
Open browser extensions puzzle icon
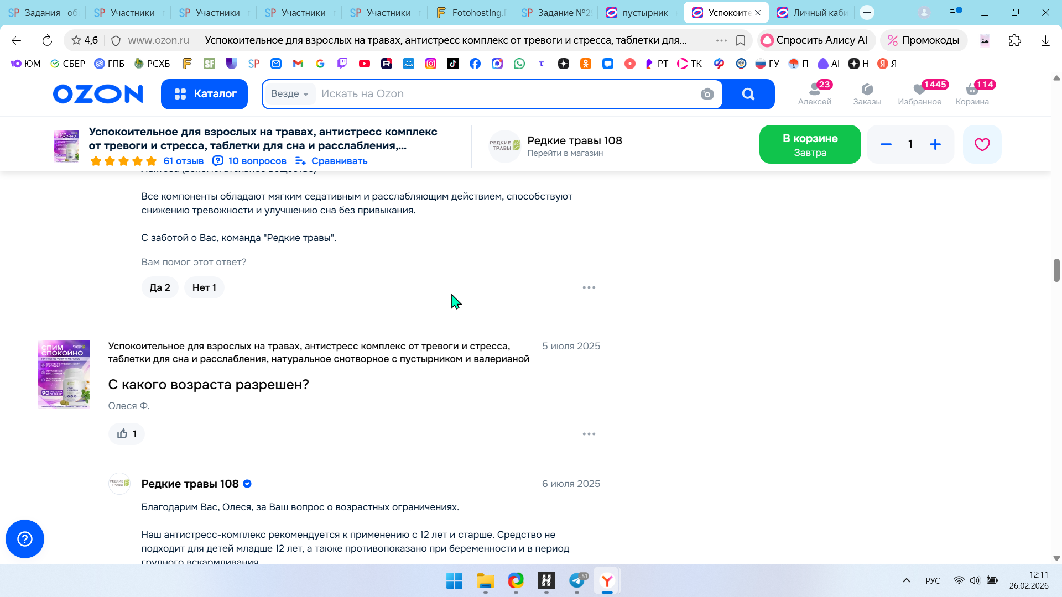1014,40
